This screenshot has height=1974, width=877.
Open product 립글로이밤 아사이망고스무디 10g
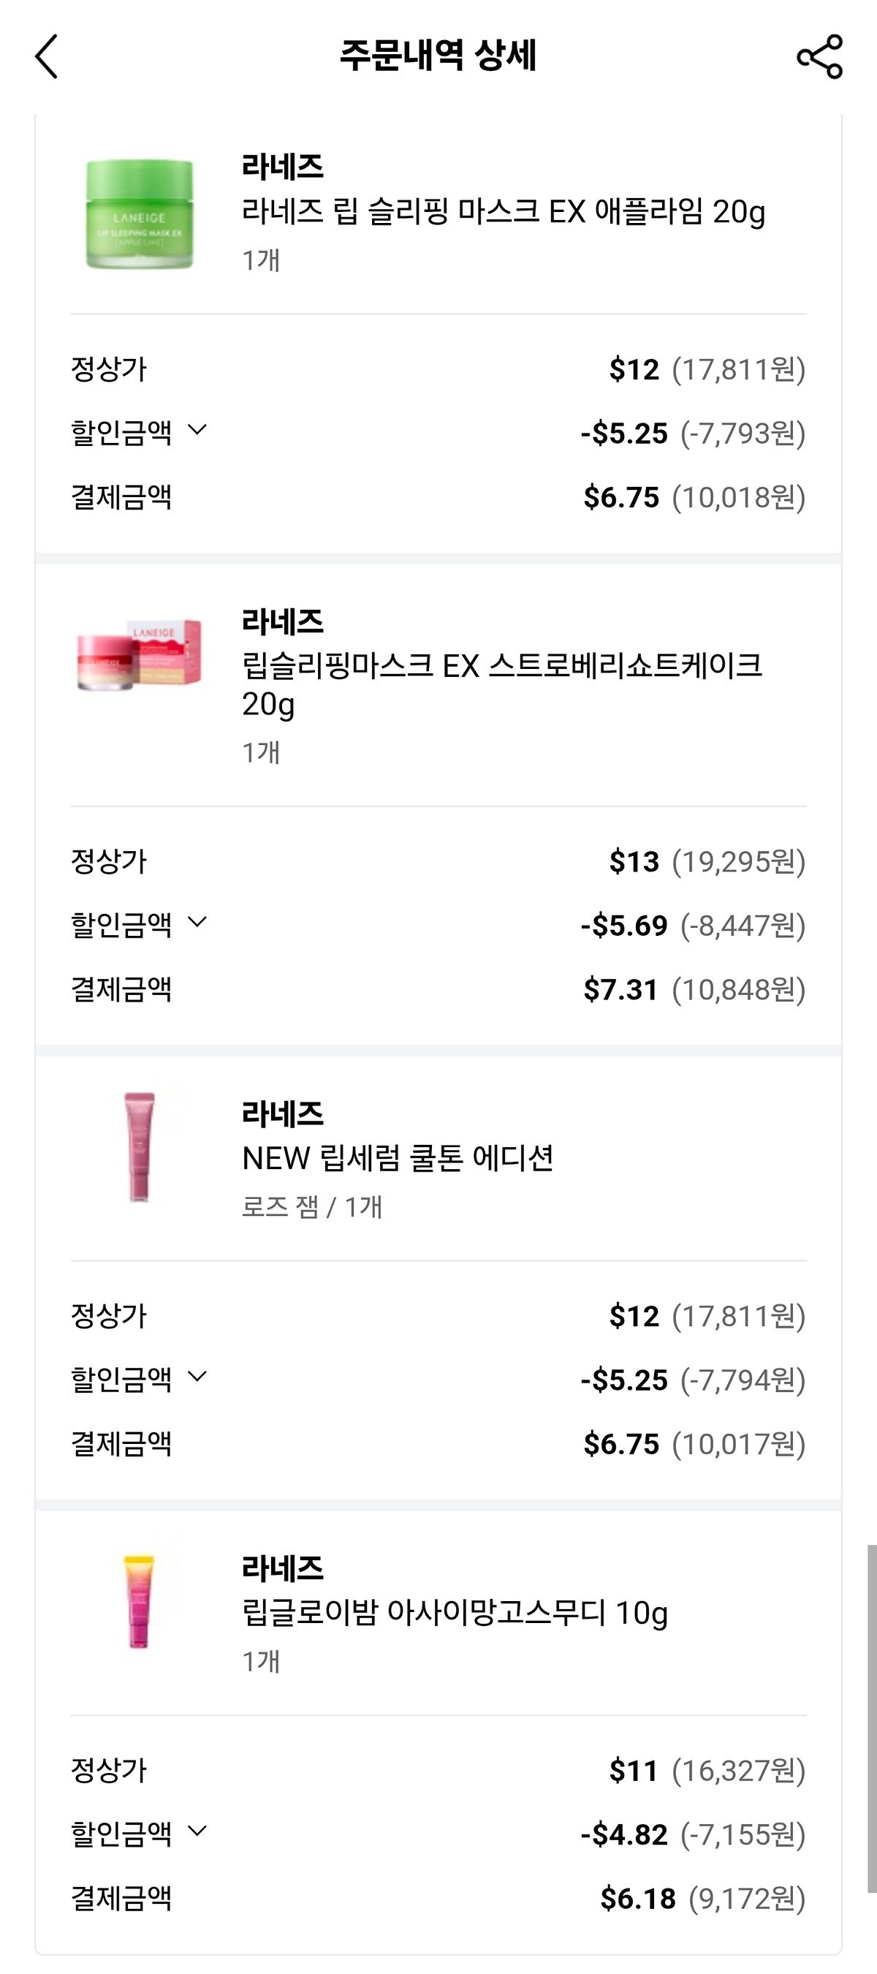coord(455,1613)
